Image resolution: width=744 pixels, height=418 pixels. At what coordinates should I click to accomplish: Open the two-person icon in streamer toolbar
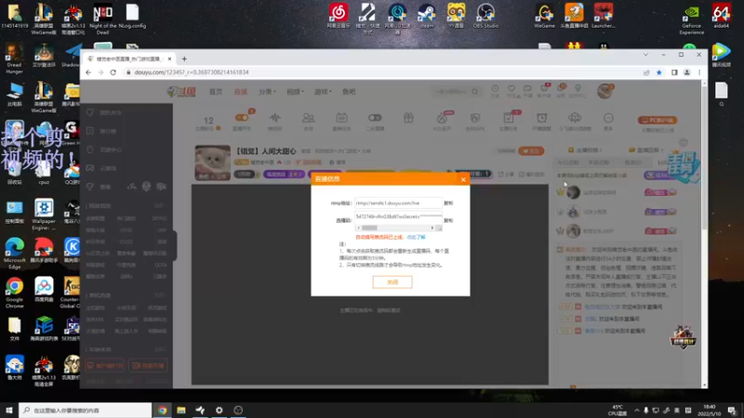point(309,118)
